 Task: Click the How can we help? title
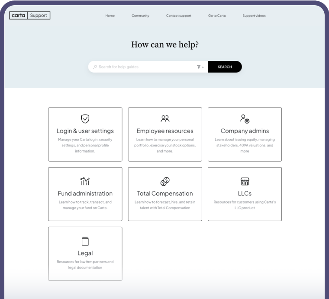pos(165,45)
